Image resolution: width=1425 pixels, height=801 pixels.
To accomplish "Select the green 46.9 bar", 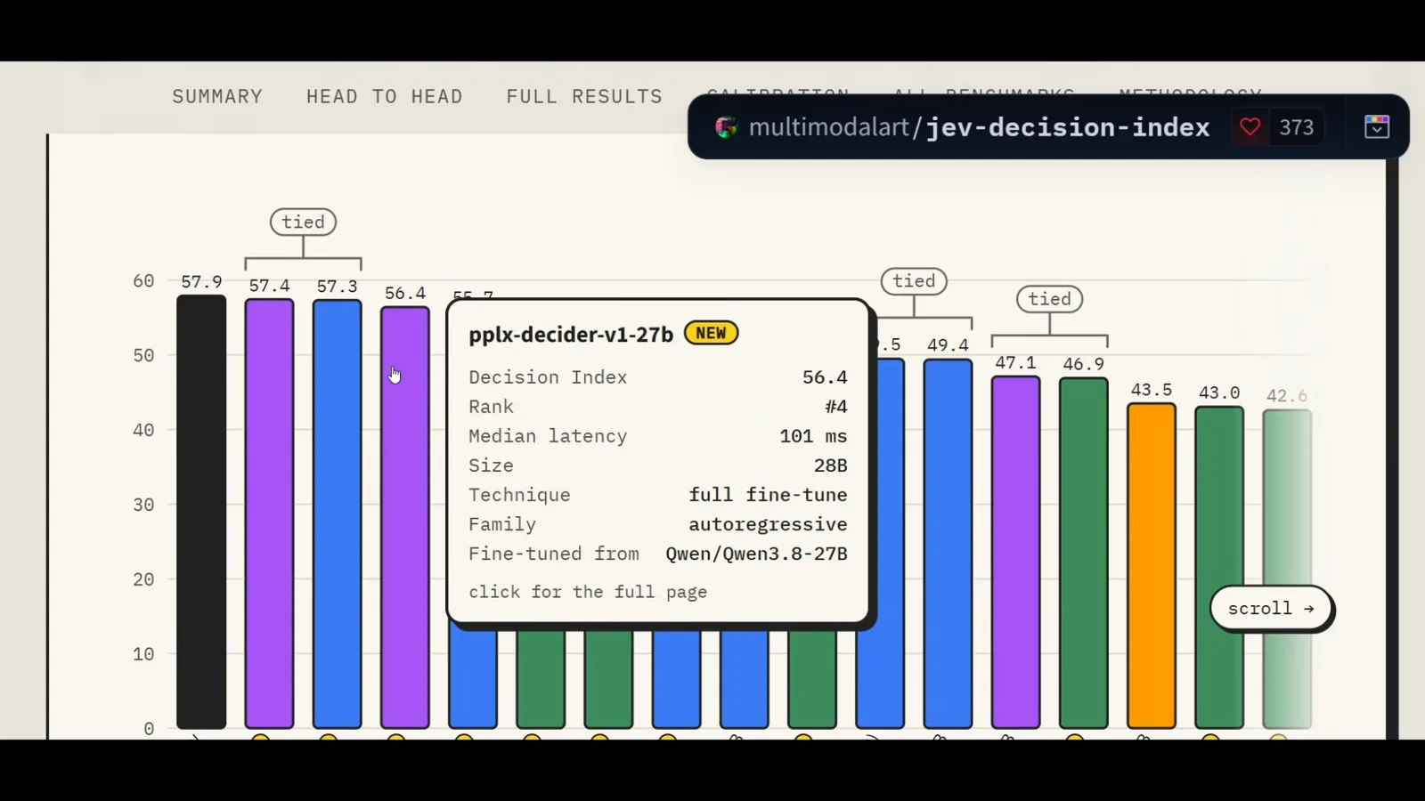I will click(1084, 553).
